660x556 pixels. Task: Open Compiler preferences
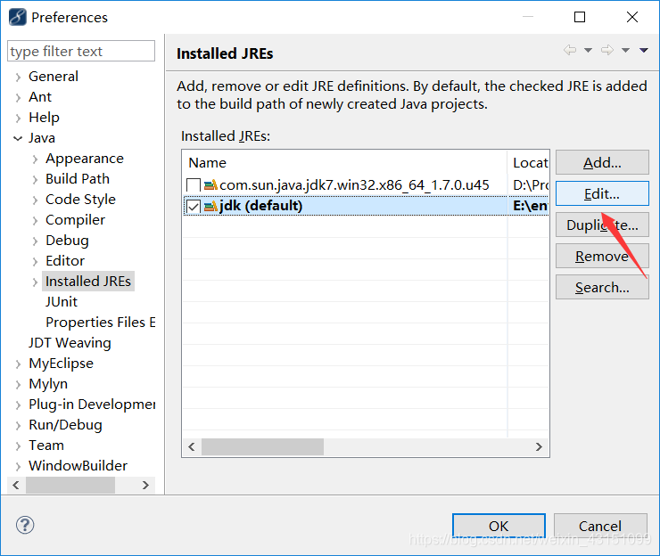pos(75,220)
